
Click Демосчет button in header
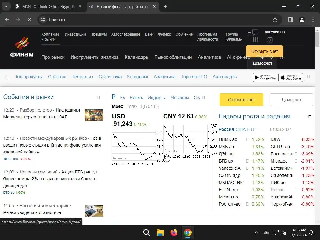[262, 63]
